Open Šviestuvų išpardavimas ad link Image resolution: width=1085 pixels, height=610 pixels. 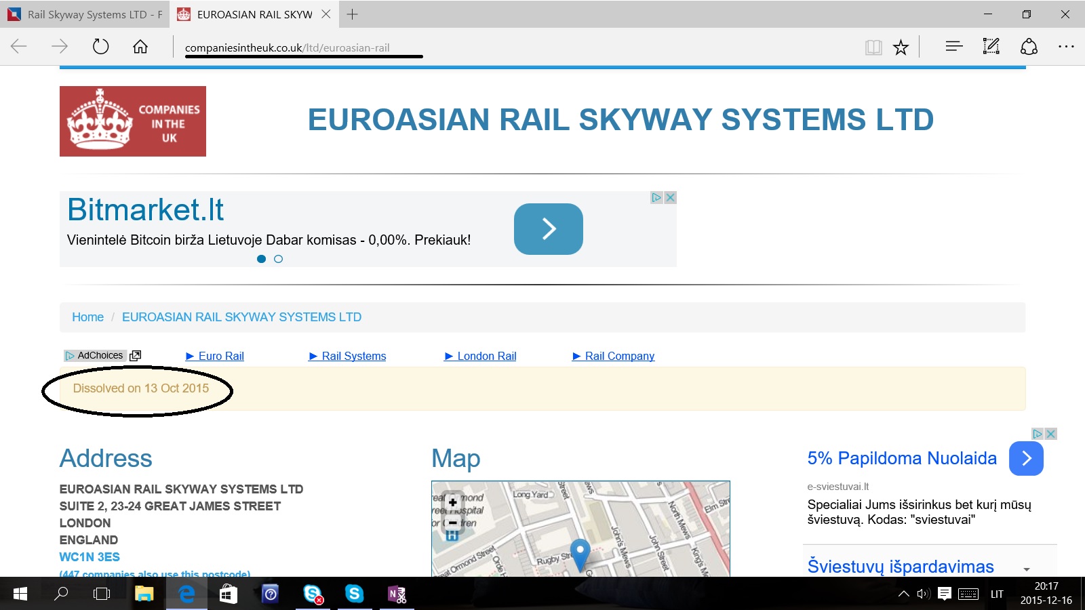tap(901, 566)
